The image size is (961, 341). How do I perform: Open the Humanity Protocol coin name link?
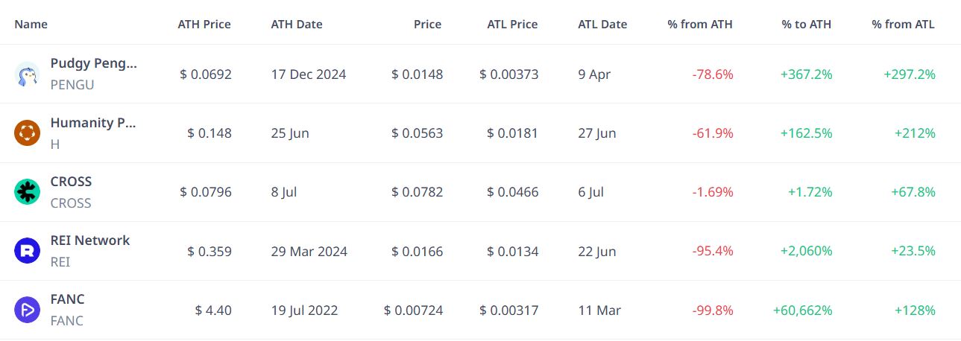click(x=94, y=122)
